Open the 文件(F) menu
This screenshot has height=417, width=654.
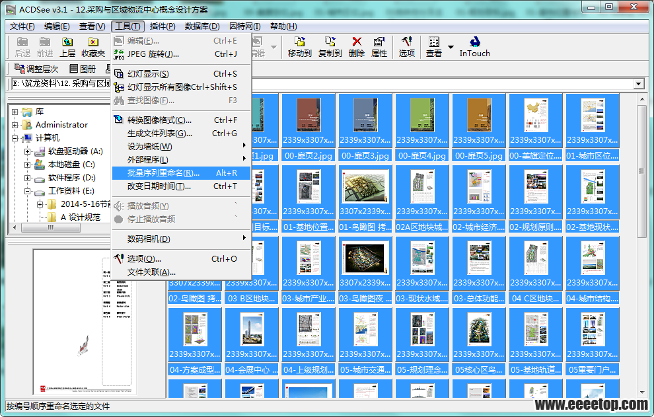pos(22,26)
